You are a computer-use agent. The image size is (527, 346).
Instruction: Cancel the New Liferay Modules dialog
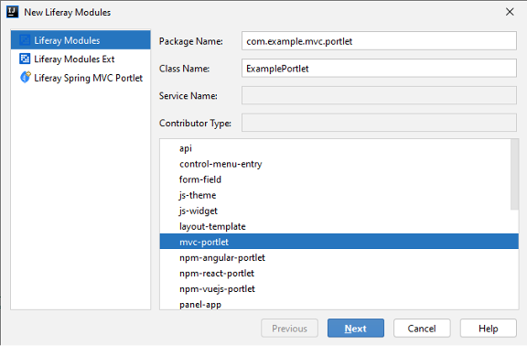[422, 329]
